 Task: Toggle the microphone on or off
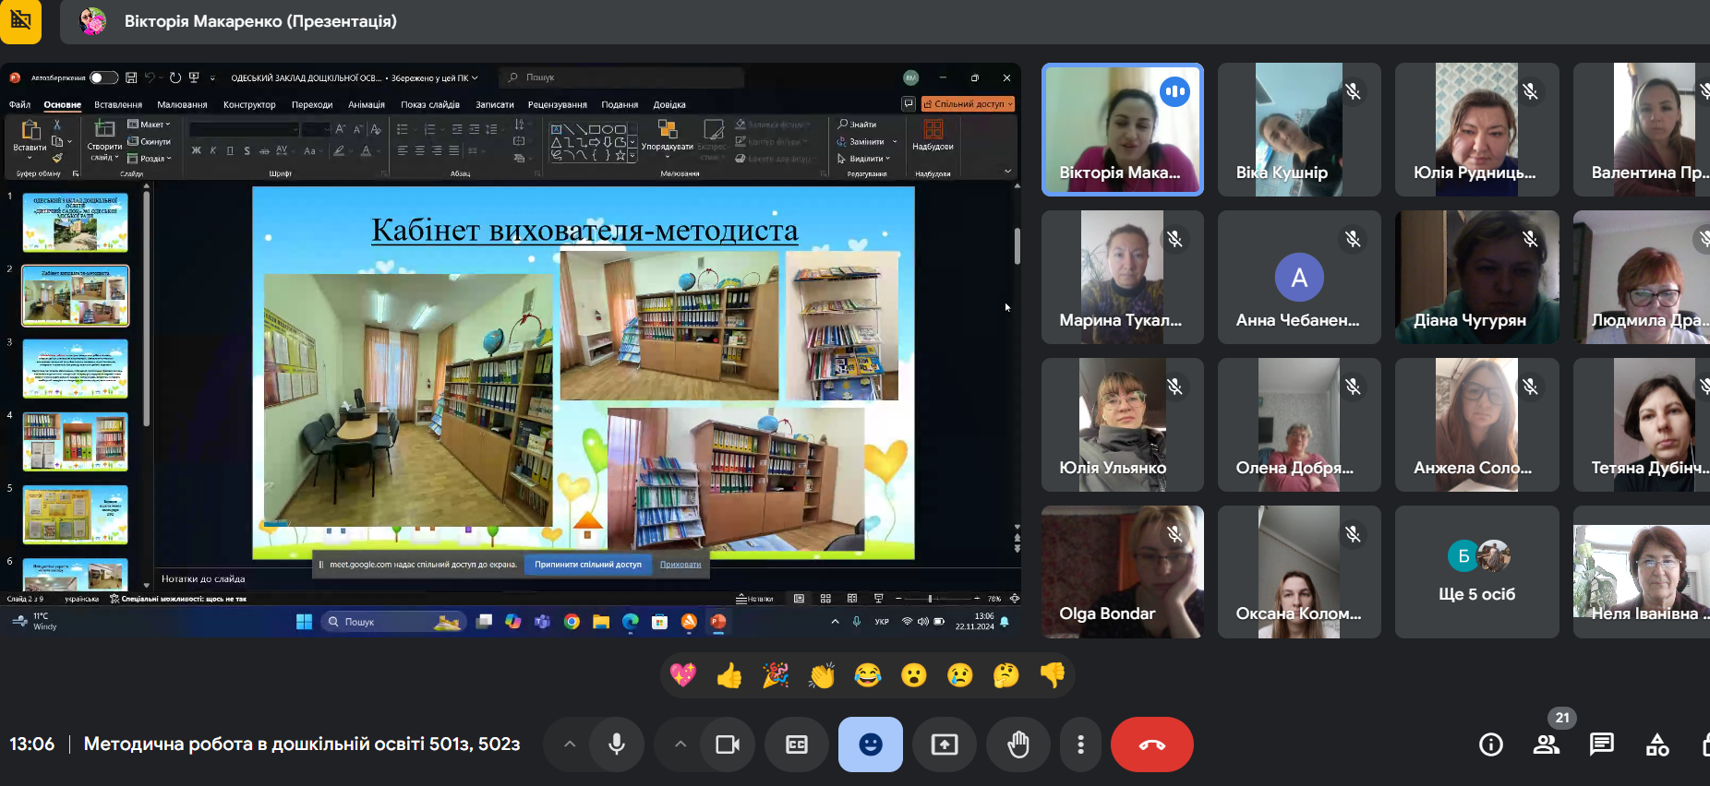(x=617, y=744)
